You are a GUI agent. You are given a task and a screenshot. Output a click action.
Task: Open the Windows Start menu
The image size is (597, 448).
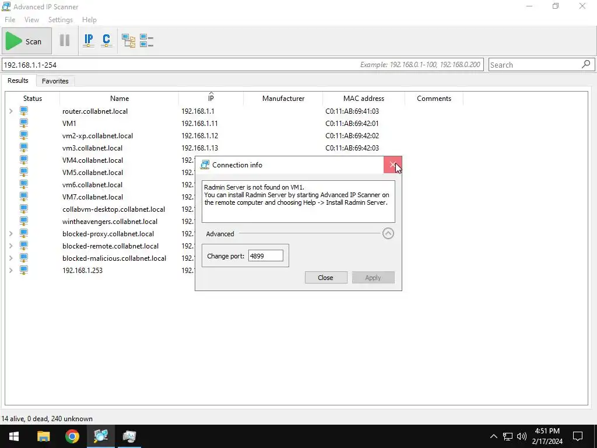tap(14, 436)
